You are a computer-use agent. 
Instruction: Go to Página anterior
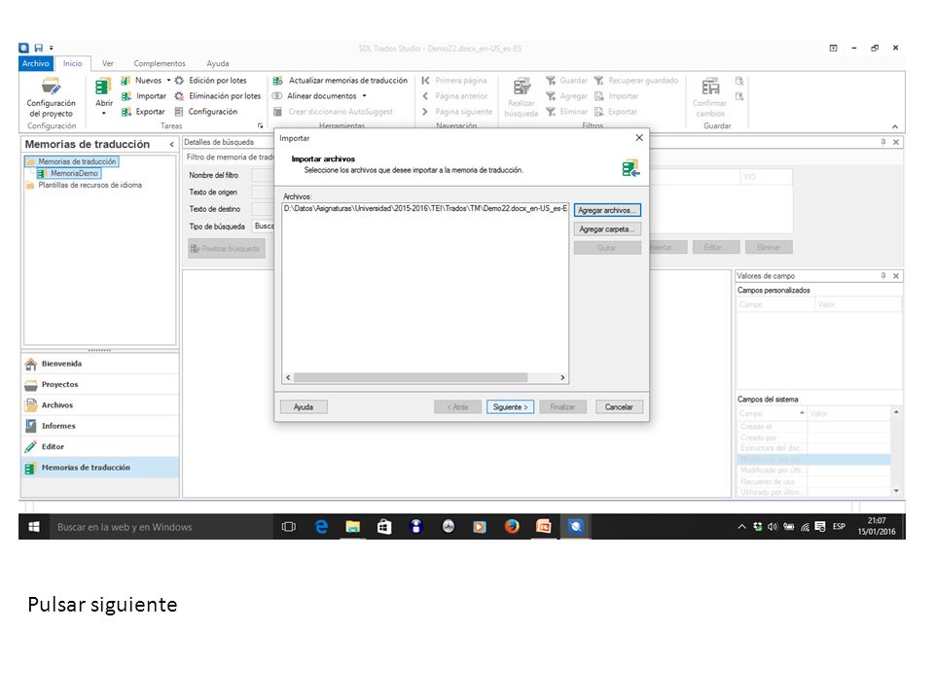click(454, 96)
